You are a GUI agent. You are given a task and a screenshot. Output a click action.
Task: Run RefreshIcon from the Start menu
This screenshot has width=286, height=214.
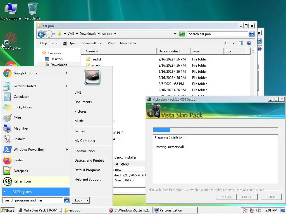coord(35,181)
